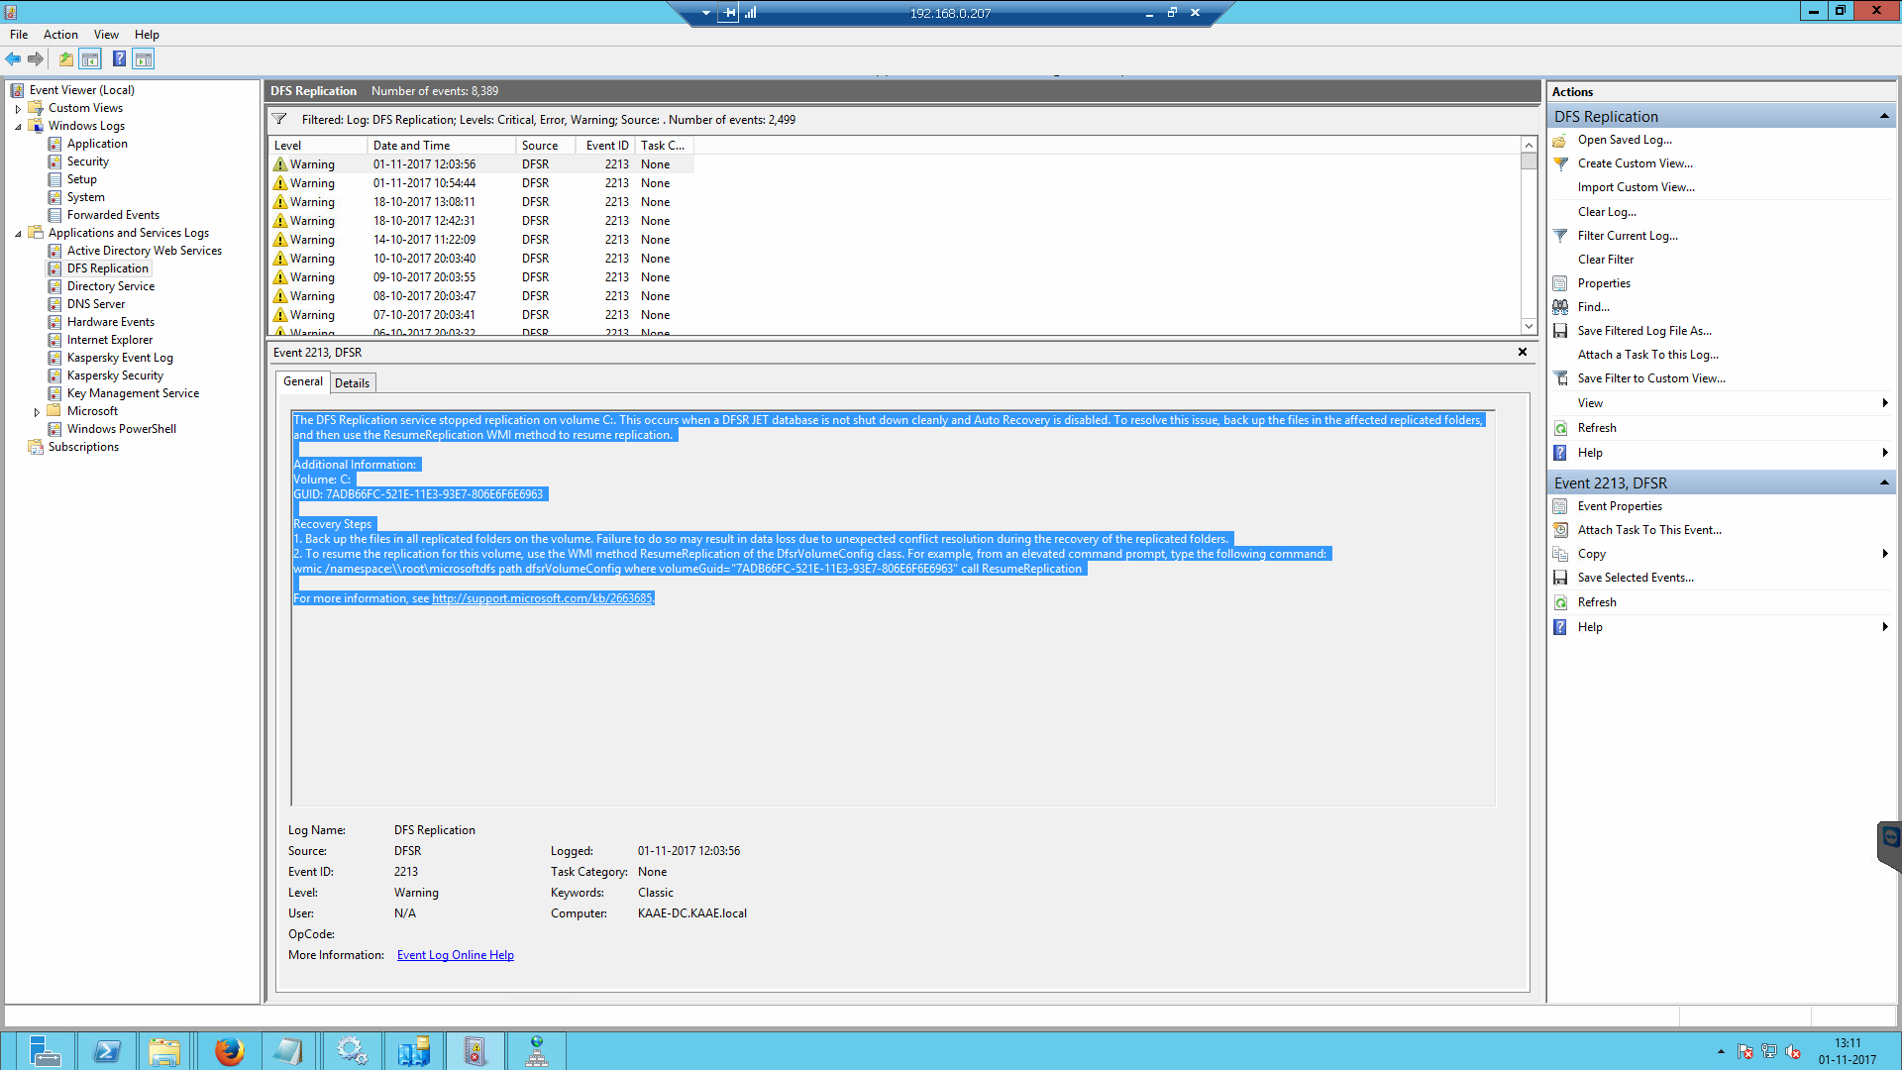Click the blue Help toolbar icon
This screenshot has width=1902, height=1070.
(119, 59)
